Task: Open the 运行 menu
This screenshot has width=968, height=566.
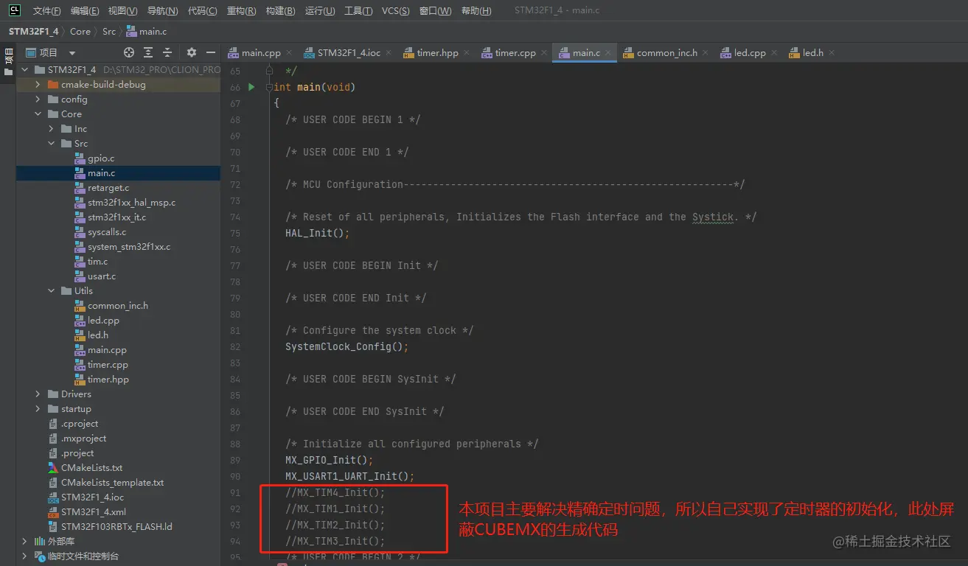Action: coord(319,11)
